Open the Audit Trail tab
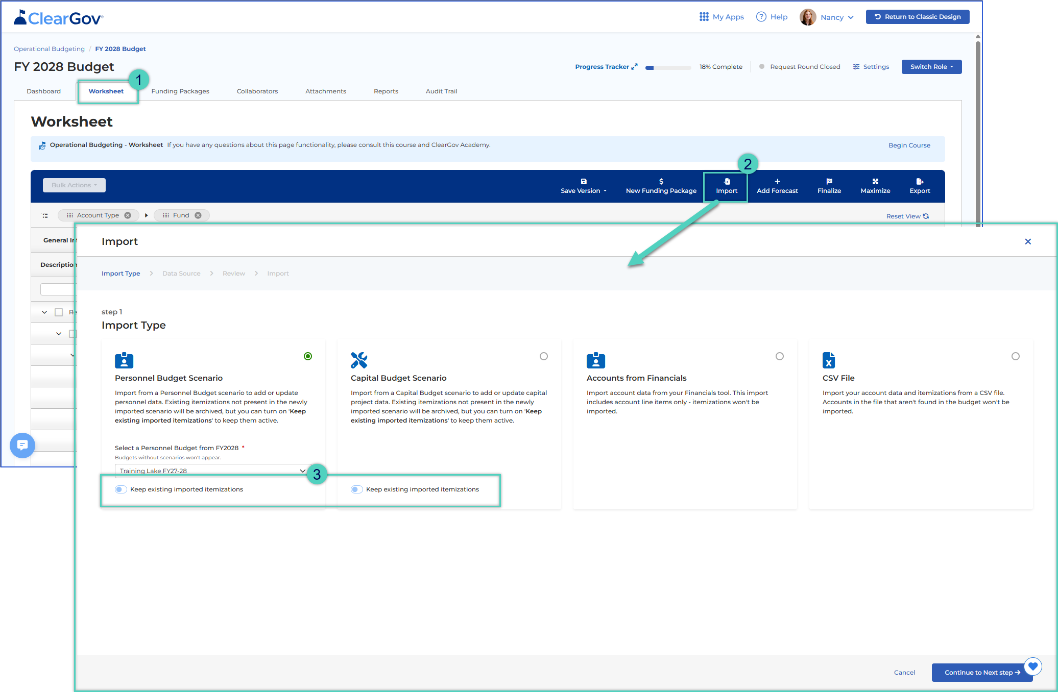The image size is (1058, 692). [x=442, y=91]
